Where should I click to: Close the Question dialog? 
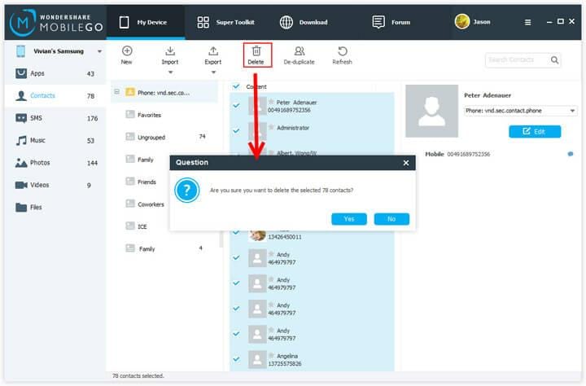coord(406,163)
